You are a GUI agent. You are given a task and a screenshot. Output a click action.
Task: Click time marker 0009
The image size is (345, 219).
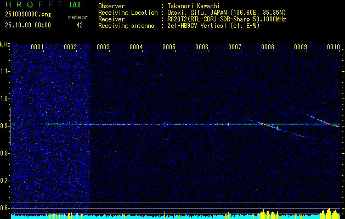301,47
